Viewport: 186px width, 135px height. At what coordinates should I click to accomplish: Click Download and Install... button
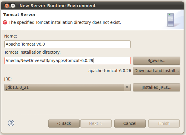[156, 71]
